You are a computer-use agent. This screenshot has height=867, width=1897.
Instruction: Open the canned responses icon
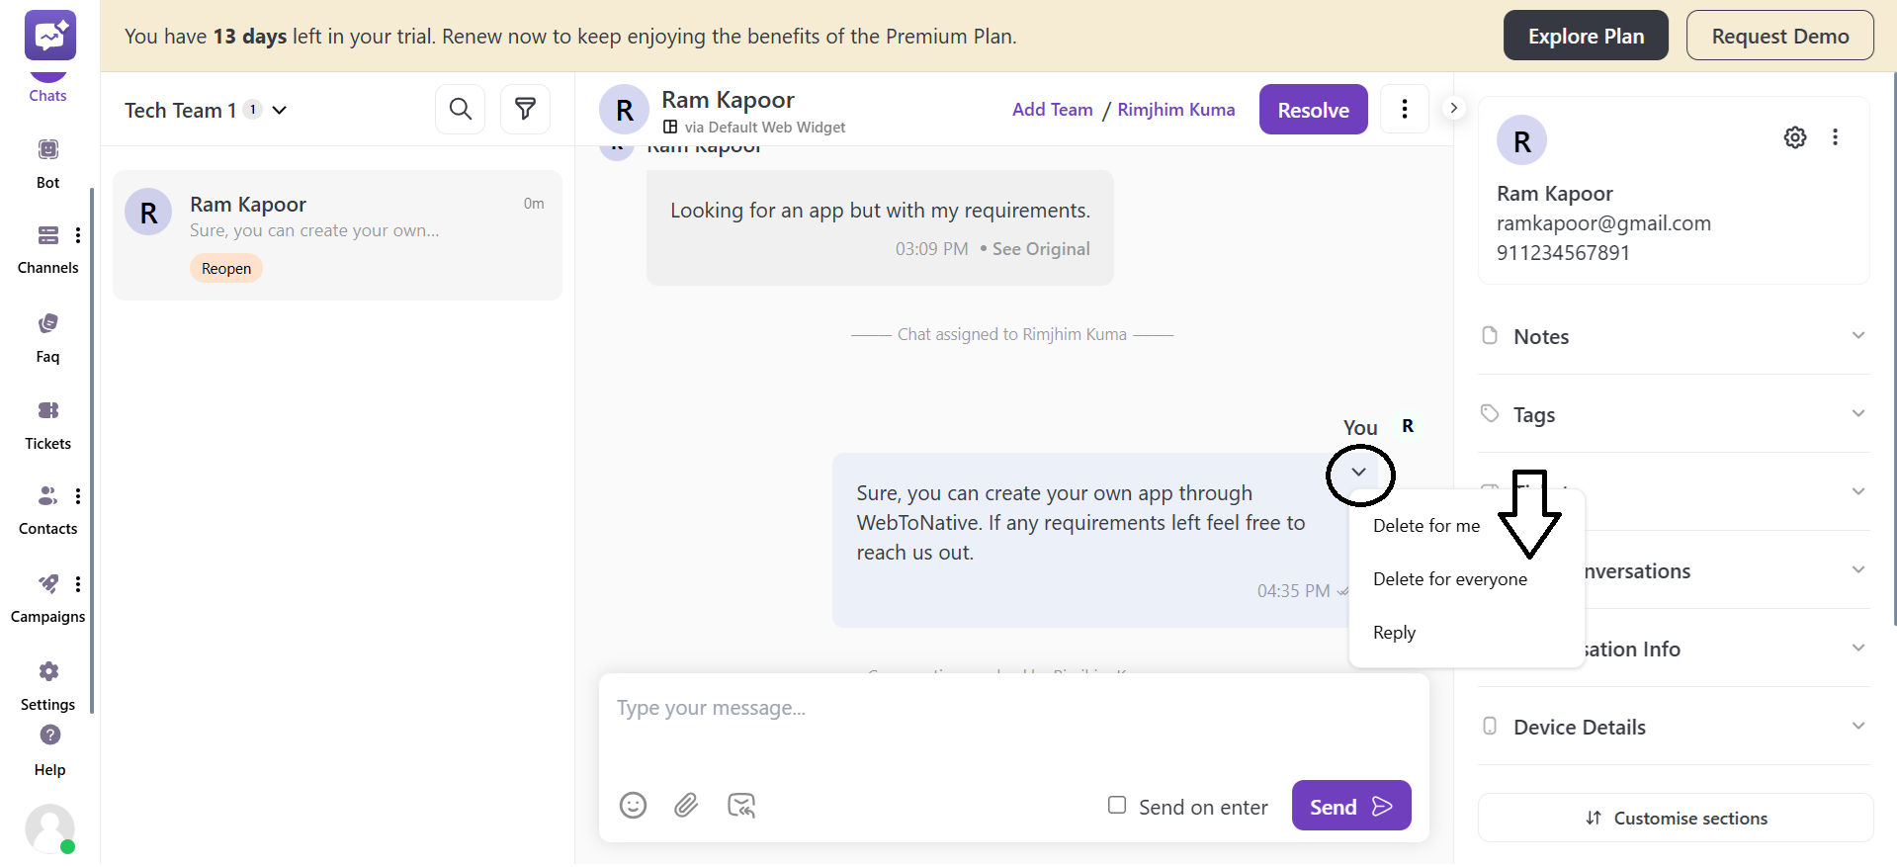click(741, 806)
